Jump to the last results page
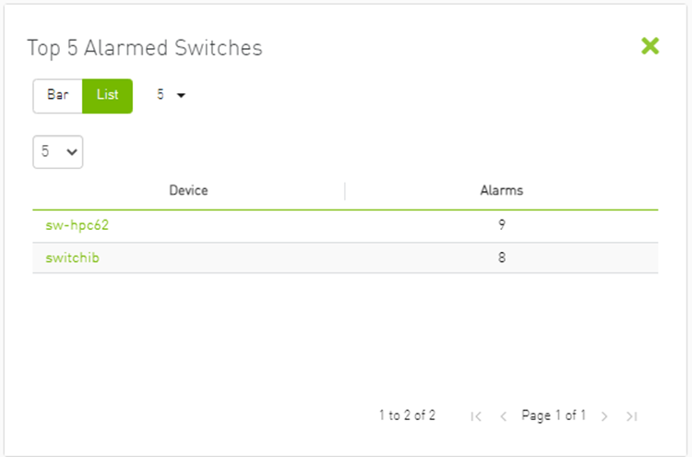Viewport: 692px width, 457px height. [x=631, y=416]
